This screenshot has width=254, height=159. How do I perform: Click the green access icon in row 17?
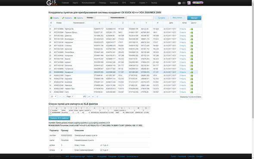(x=192, y=82)
